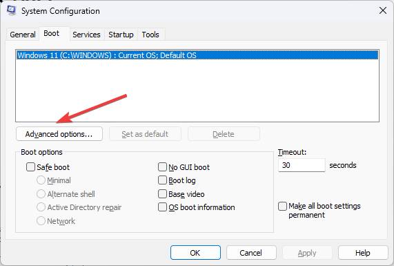The height and width of the screenshot is (266, 394).
Task: Switch to the General tab
Action: point(23,35)
